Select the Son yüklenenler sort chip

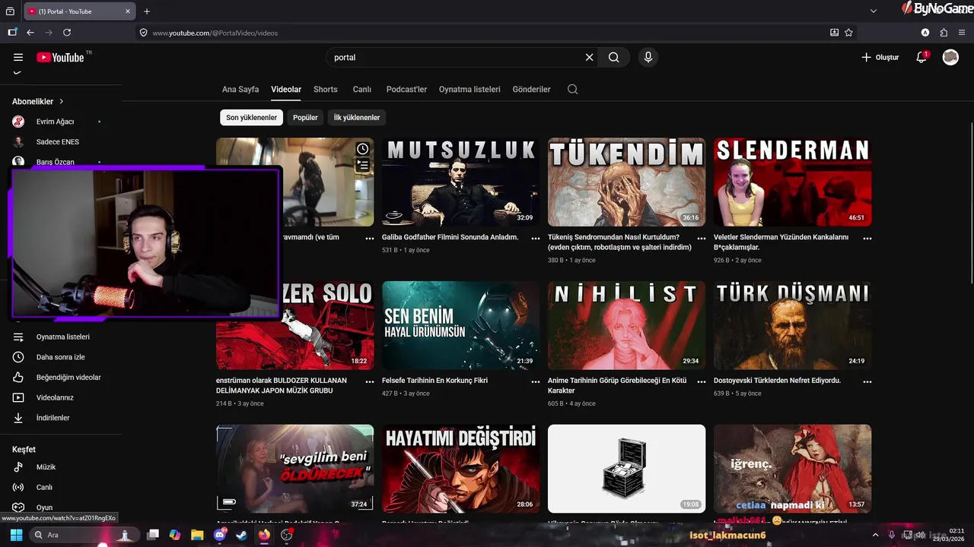tap(251, 118)
